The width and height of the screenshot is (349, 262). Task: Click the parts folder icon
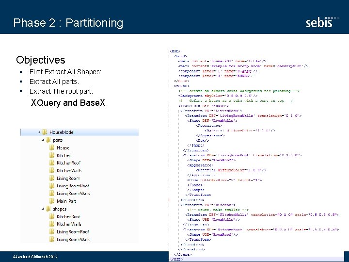pos(48,140)
